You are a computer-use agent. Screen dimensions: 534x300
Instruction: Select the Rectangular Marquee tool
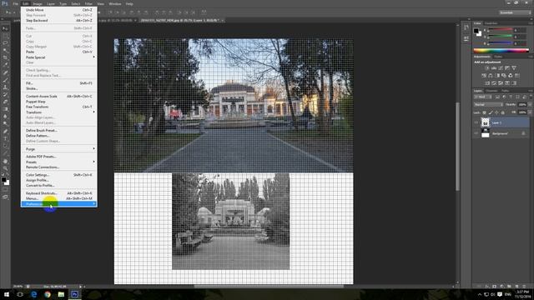tap(5, 36)
